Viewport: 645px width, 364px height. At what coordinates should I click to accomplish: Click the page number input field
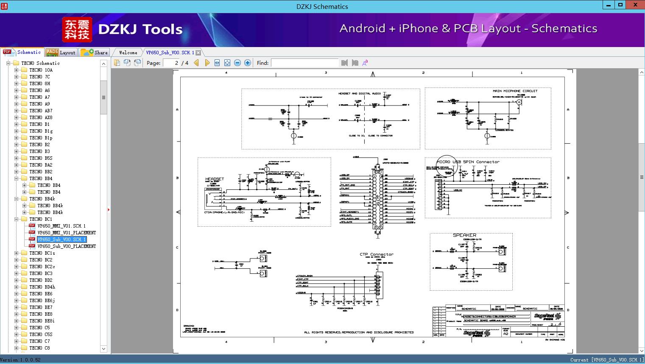coord(171,63)
